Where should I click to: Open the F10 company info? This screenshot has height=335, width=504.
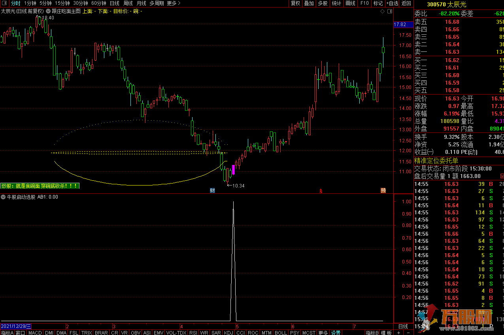click(x=364, y=3)
